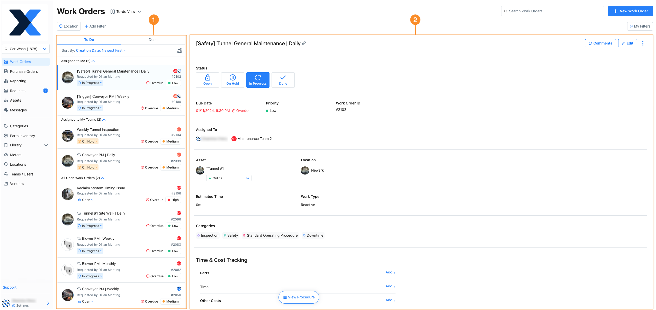Open My Filters

[x=640, y=26]
